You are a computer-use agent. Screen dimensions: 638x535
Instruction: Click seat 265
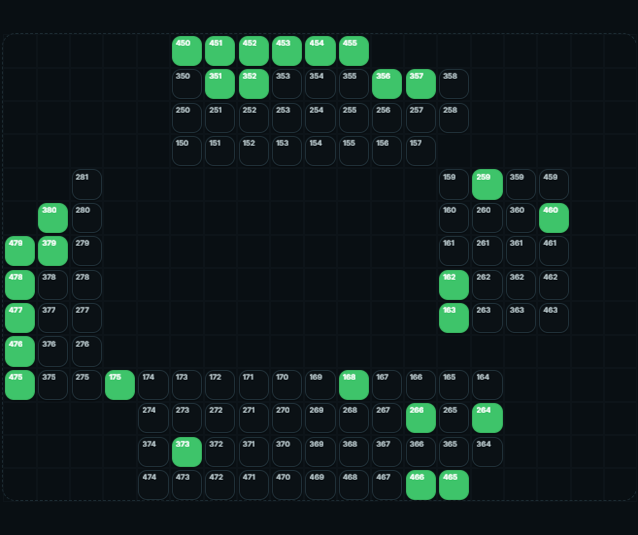(453, 418)
